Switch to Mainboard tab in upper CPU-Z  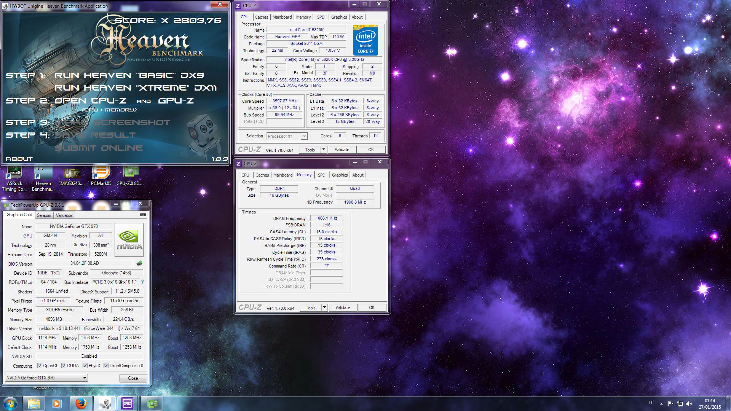tap(282, 17)
